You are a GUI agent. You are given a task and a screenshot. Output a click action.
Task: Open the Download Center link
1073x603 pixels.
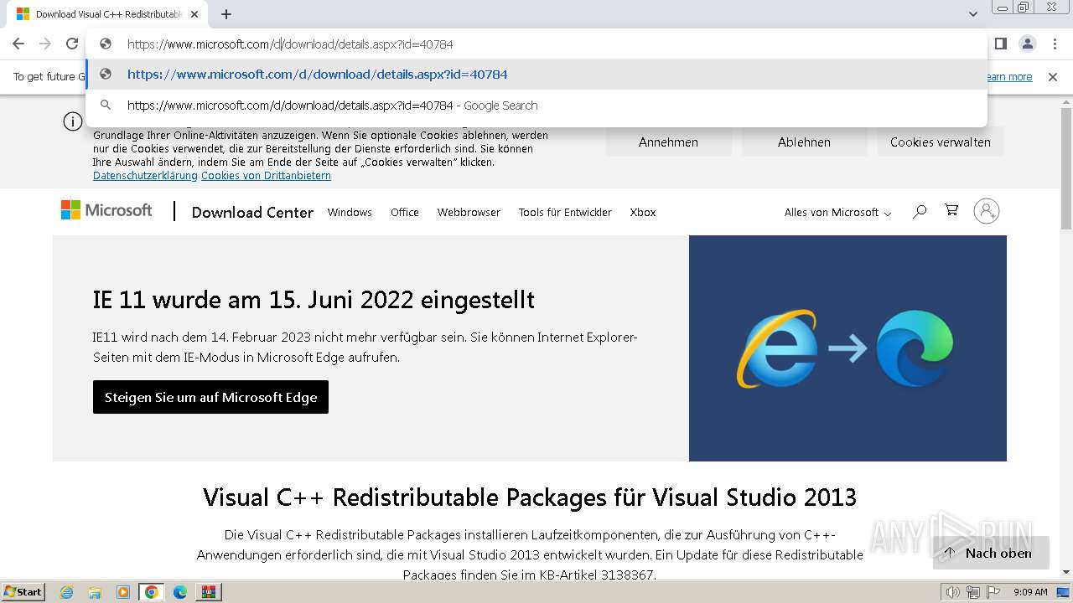(252, 212)
